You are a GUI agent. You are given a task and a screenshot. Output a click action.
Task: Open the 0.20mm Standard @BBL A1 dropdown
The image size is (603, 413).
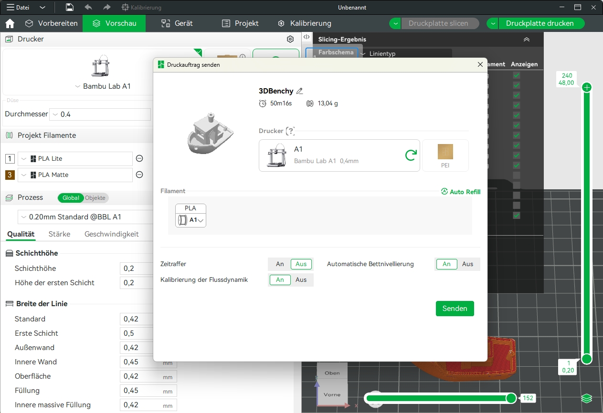coord(86,217)
